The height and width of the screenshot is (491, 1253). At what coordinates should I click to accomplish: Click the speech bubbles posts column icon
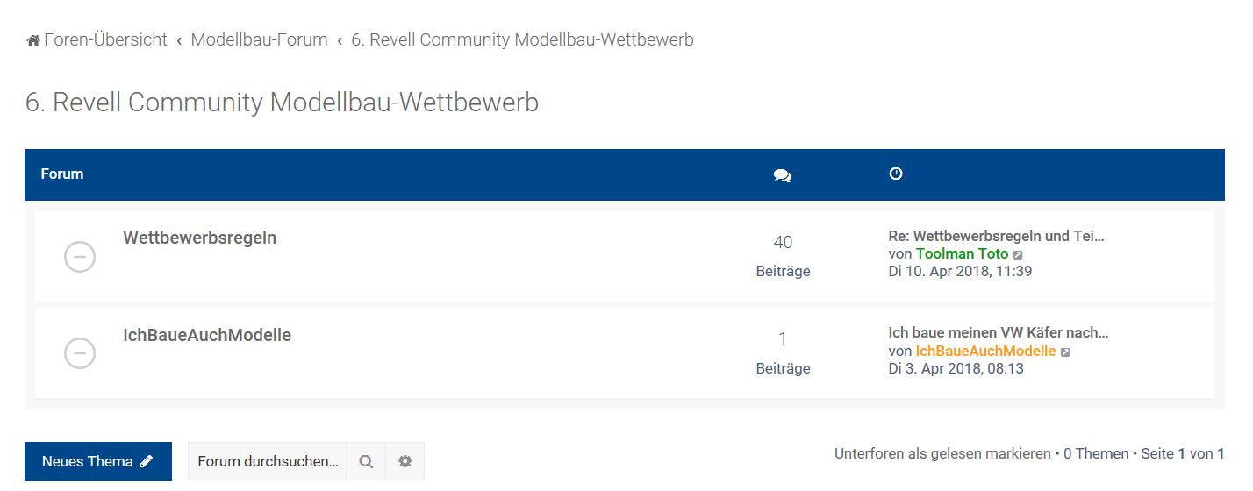(783, 175)
